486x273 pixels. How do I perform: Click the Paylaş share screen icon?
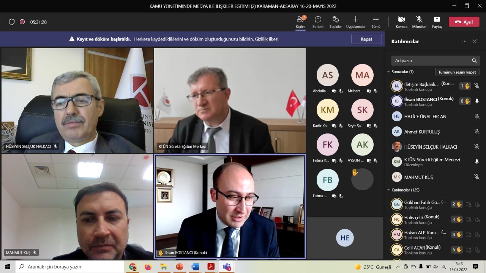tap(437, 22)
